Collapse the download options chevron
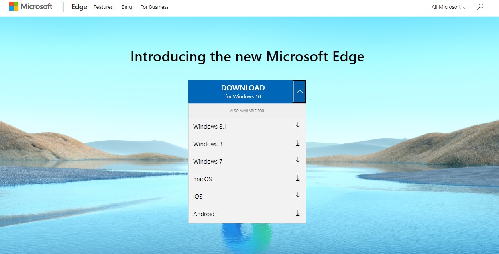The width and height of the screenshot is (499, 254). point(299,92)
